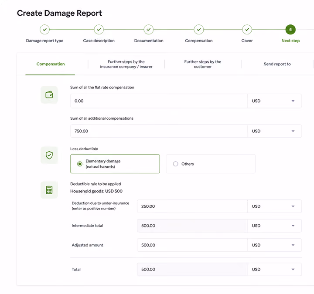Click the 'Sum of all additional compensations' label
314x294 pixels.
coord(102,118)
